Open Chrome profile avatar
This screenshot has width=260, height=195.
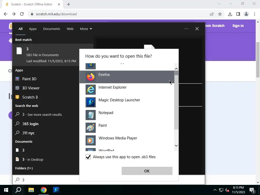[246, 14]
